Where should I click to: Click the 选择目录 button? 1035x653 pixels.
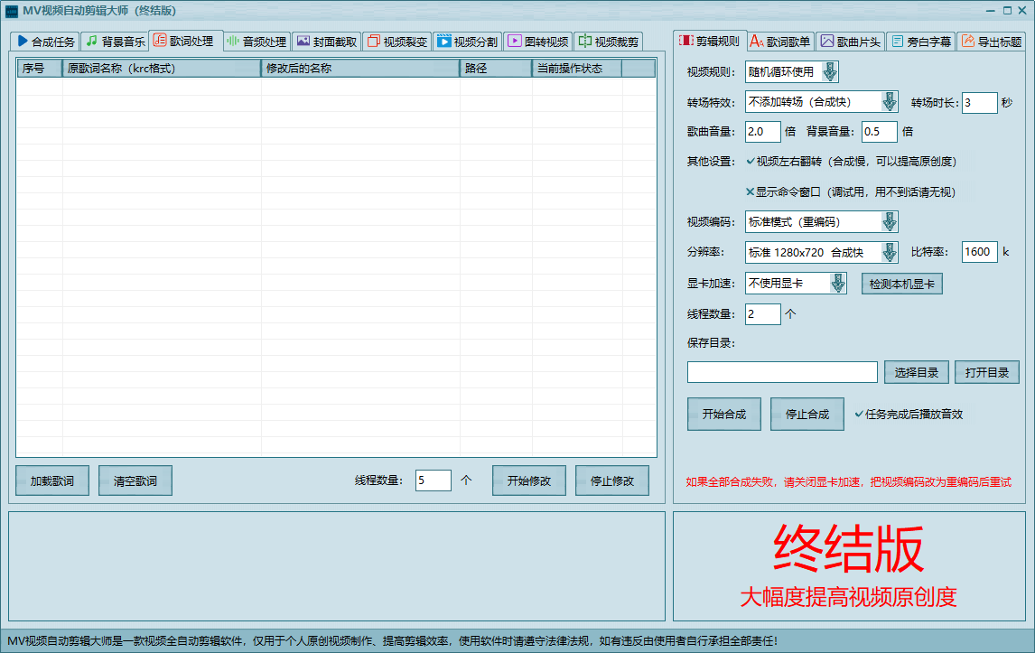tap(916, 372)
